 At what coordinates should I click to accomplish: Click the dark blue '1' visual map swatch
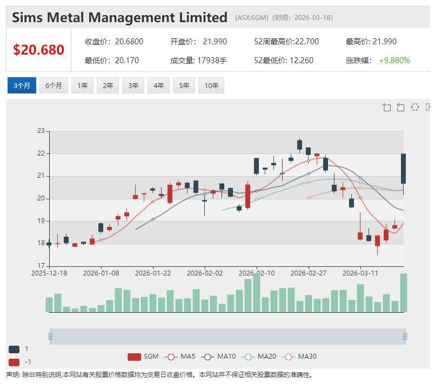[14, 349]
